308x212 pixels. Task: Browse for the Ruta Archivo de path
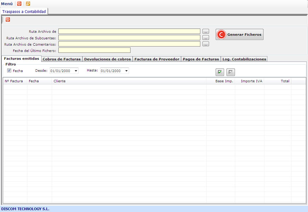(x=206, y=31)
